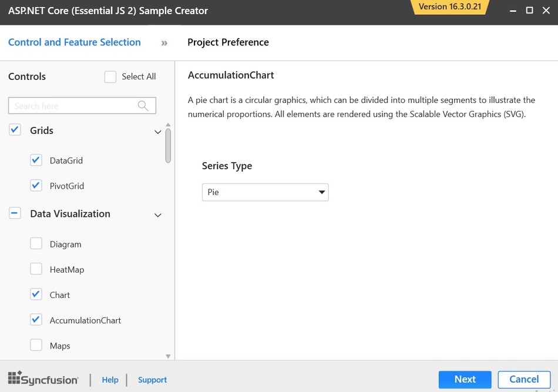Uncheck the Grids category checkbox
558x392 pixels.
[15, 130]
